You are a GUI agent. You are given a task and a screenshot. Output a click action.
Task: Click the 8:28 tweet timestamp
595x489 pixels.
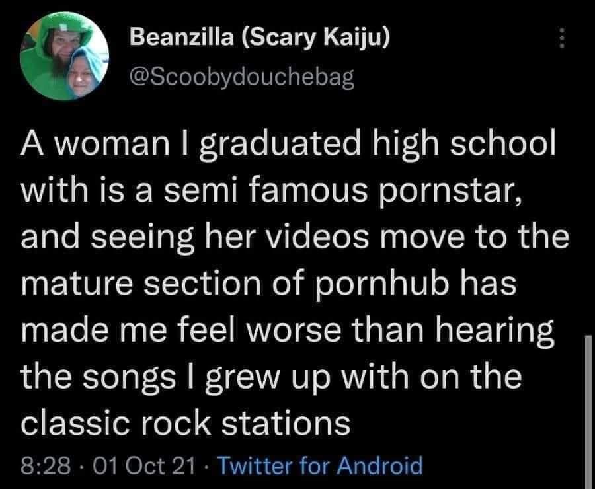click(x=45, y=465)
